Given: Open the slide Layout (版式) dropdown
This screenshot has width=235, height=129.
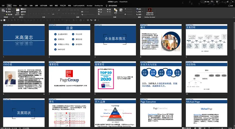Looking at the screenshot, I should [23, 9].
